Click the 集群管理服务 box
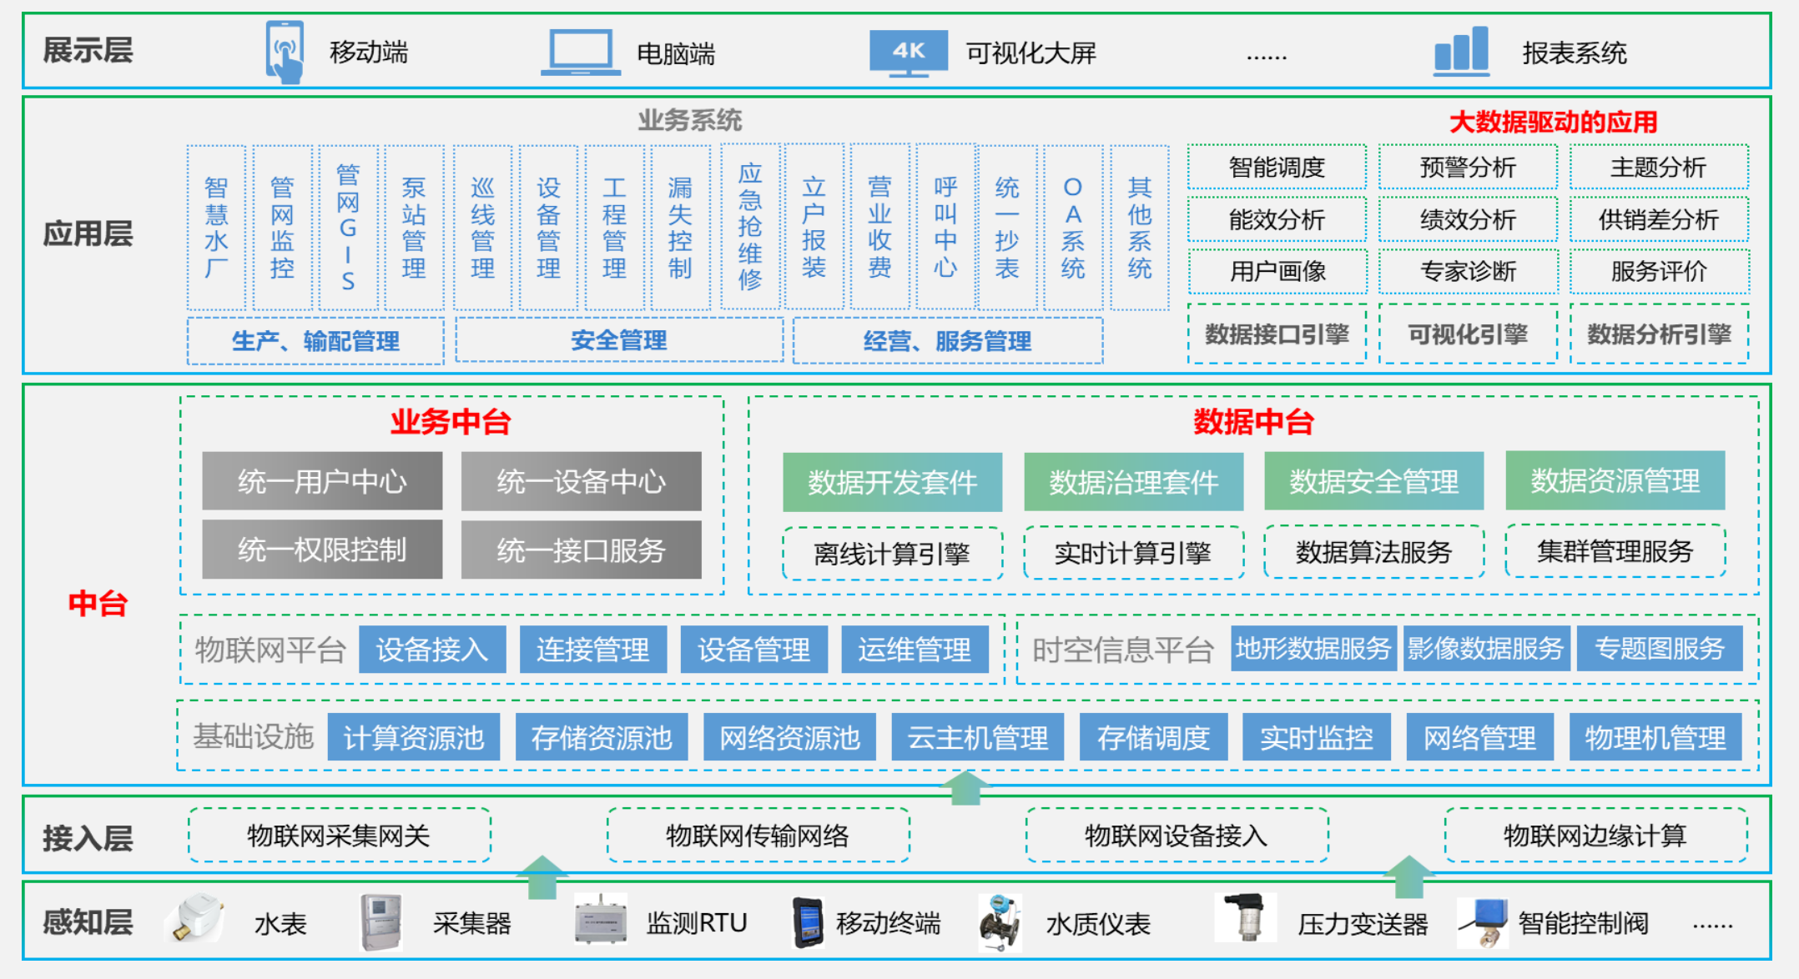This screenshot has height=979, width=1799. click(x=1615, y=550)
